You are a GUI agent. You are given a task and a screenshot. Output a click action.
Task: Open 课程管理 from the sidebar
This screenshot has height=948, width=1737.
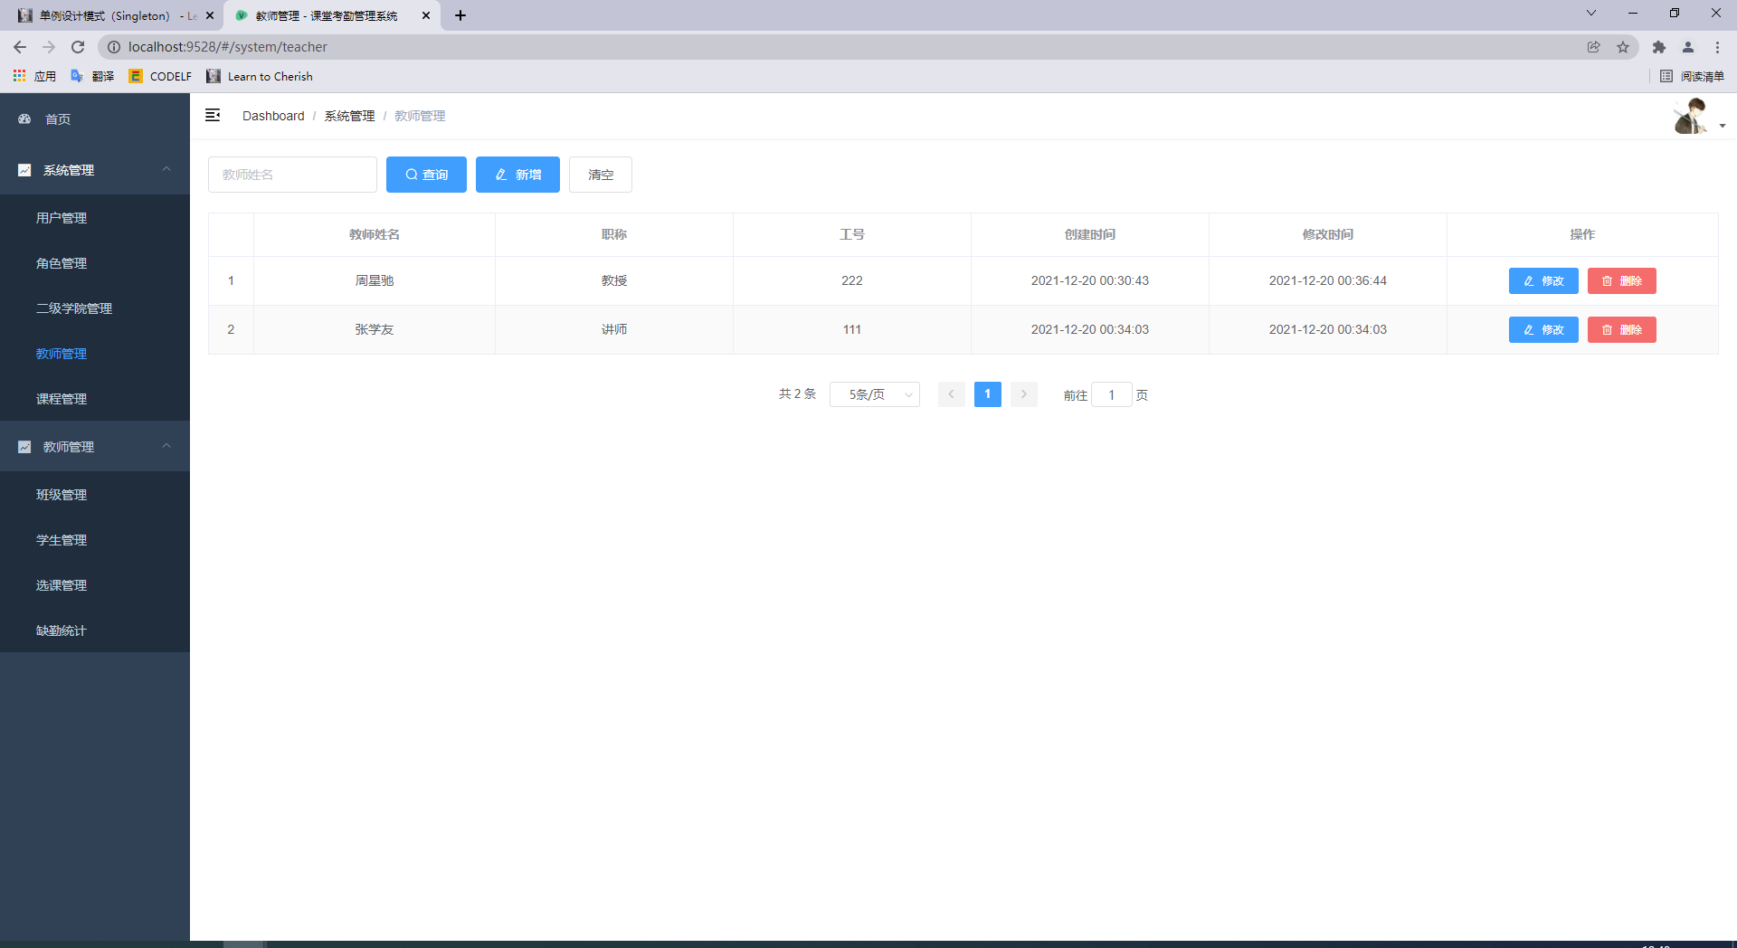pyautogui.click(x=61, y=398)
